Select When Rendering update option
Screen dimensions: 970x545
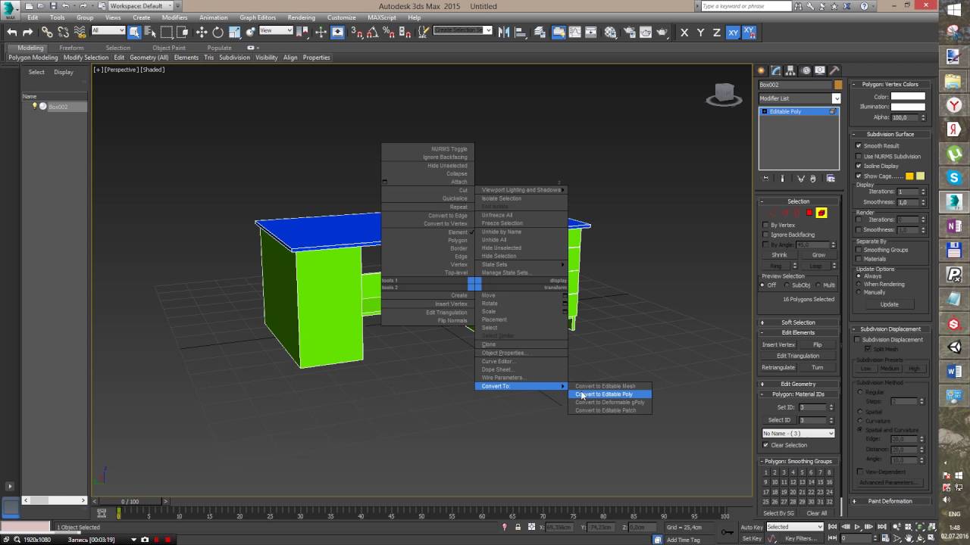pyautogui.click(x=859, y=285)
